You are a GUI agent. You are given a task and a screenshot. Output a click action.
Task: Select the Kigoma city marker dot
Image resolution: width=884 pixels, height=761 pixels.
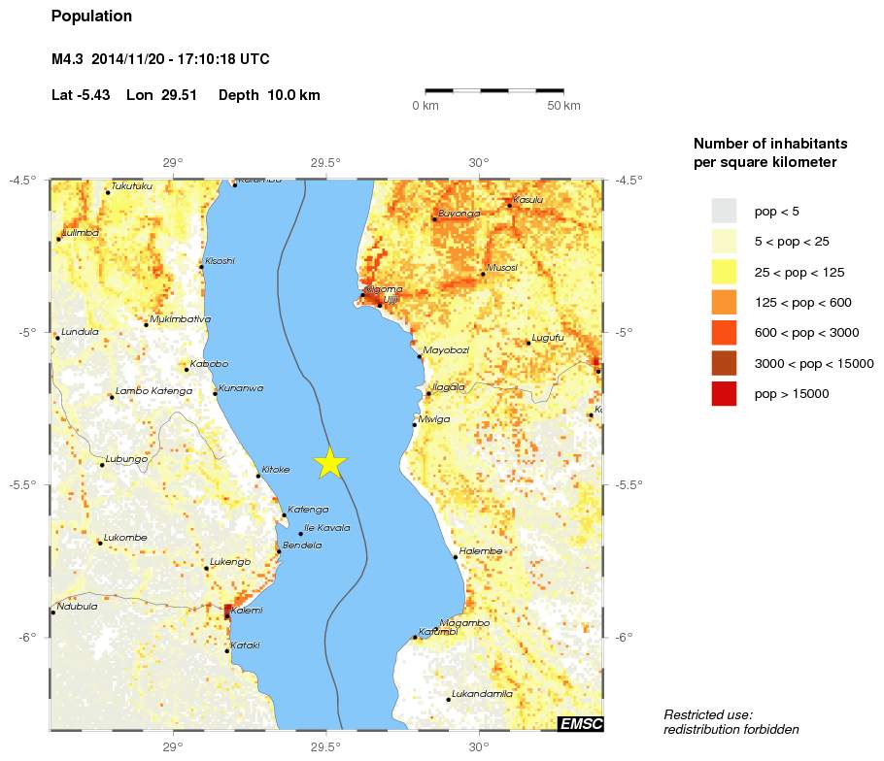[362, 295]
